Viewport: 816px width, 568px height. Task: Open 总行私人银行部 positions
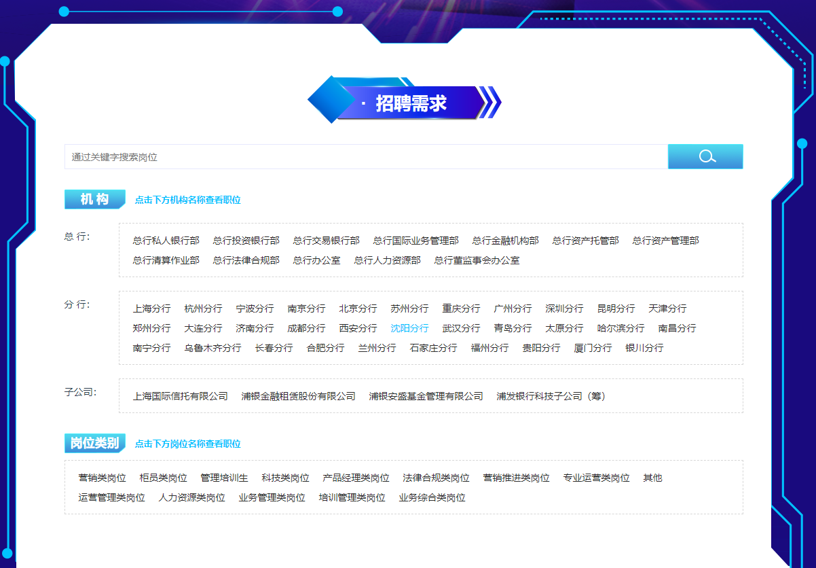tap(166, 241)
